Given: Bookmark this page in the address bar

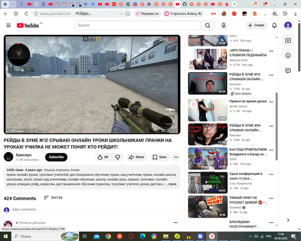Looking at the screenshot, I should pyautogui.click(x=128, y=14).
